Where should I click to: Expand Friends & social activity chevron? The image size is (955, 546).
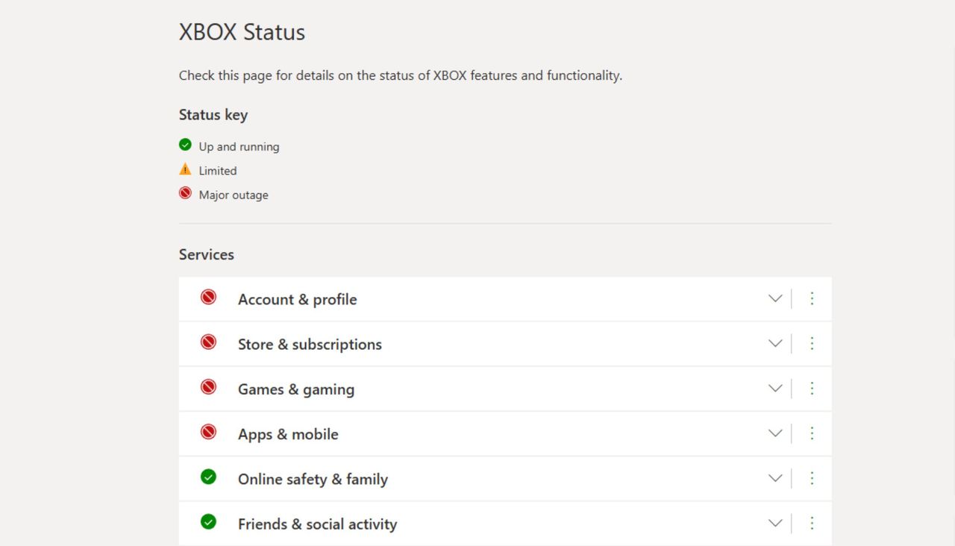(775, 523)
